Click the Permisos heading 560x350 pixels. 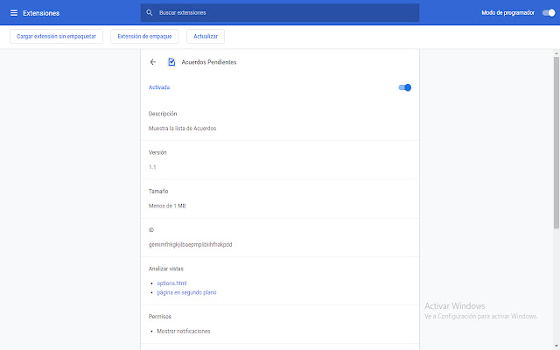click(x=159, y=317)
